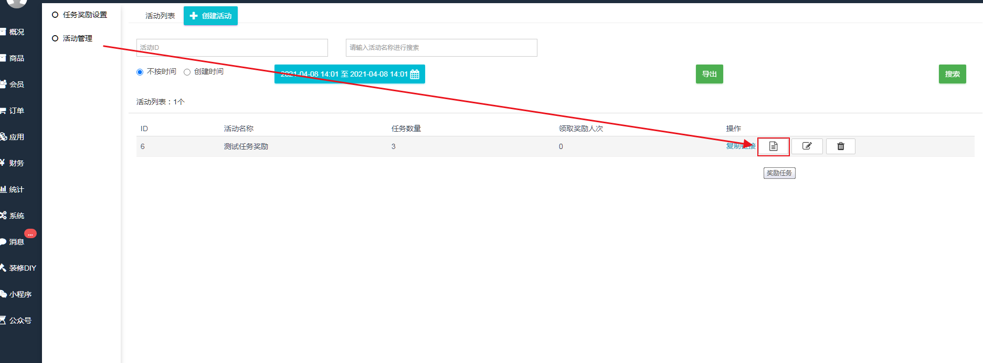Screen dimensions: 983x363
Task: Open 活动管理 menu item
Action: pos(77,38)
